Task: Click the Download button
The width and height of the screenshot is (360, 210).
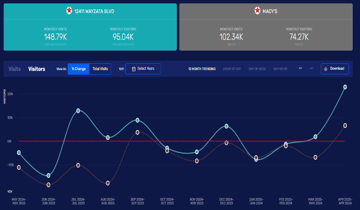Action: point(335,69)
